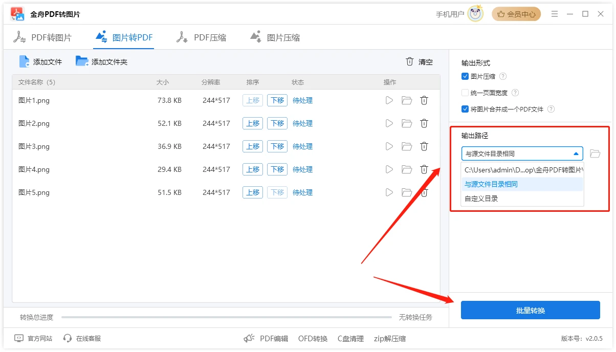Click the 清空 trash icon
The height and width of the screenshot is (352, 616).
409,61
